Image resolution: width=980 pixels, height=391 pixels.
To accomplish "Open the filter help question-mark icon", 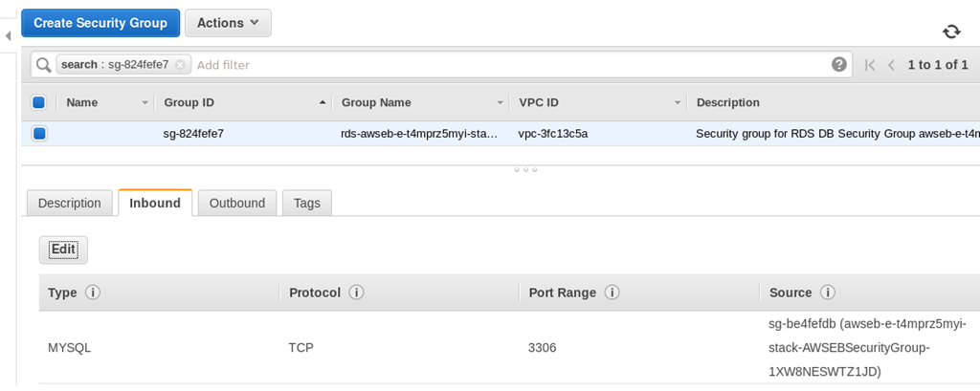I will [839, 65].
